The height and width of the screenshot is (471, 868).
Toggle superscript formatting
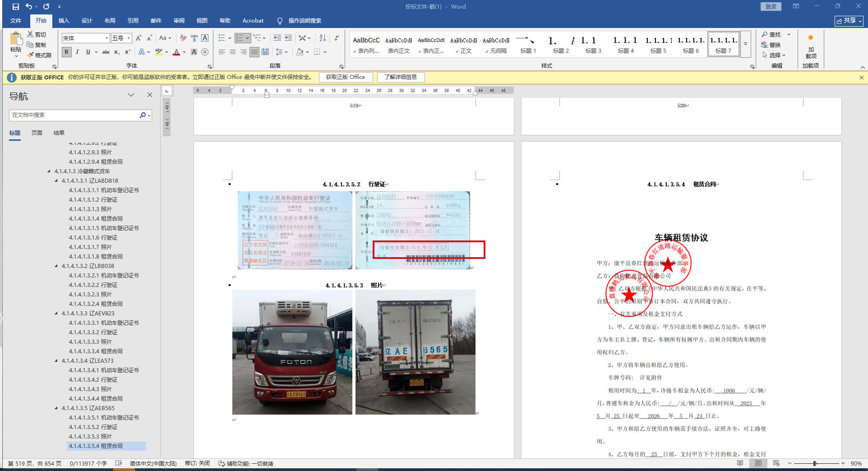128,52
